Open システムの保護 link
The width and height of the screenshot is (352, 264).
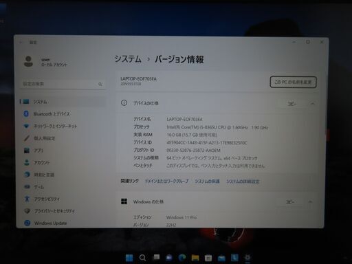tap(207, 181)
